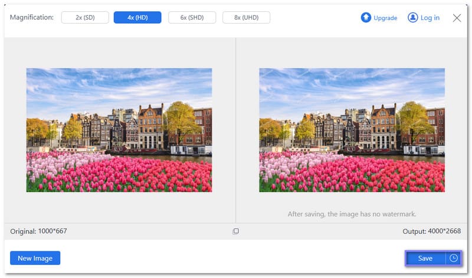Click the Magnification label
Image resolution: width=472 pixels, height=278 pixels.
(x=32, y=18)
